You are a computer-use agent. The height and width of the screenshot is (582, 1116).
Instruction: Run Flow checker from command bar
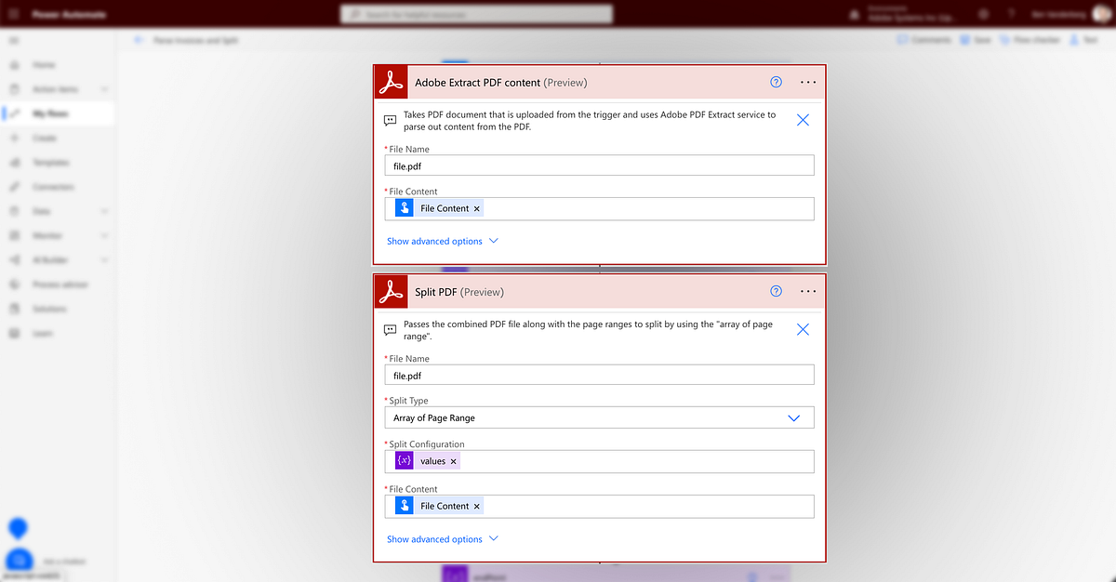tap(1030, 40)
